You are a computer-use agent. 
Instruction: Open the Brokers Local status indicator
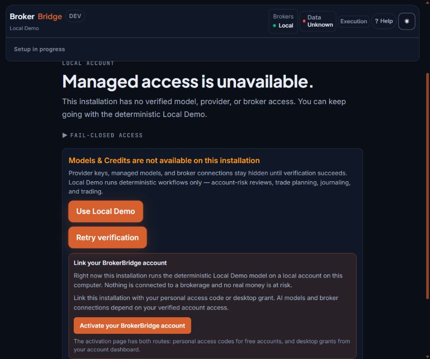tap(283, 21)
